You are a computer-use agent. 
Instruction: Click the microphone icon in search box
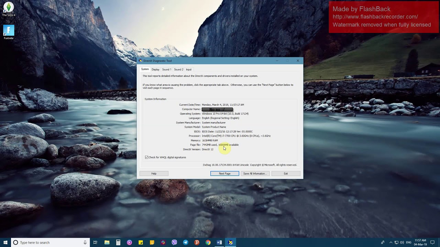click(85, 243)
